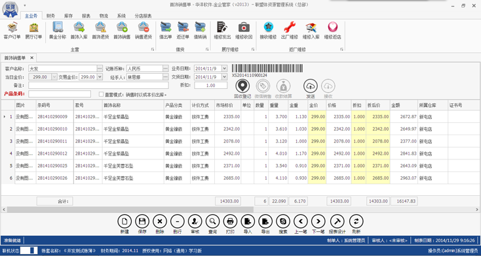
Task: Open the 经手人 ellipsis lookup button
Action: pyautogui.click(x=166, y=77)
